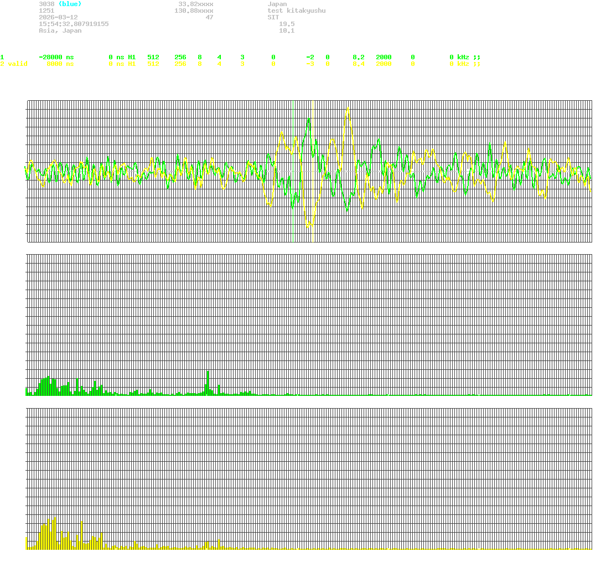This screenshot has height=562, width=606.
Task: Click the Firmware version 10.1 value
Action: (x=287, y=30)
